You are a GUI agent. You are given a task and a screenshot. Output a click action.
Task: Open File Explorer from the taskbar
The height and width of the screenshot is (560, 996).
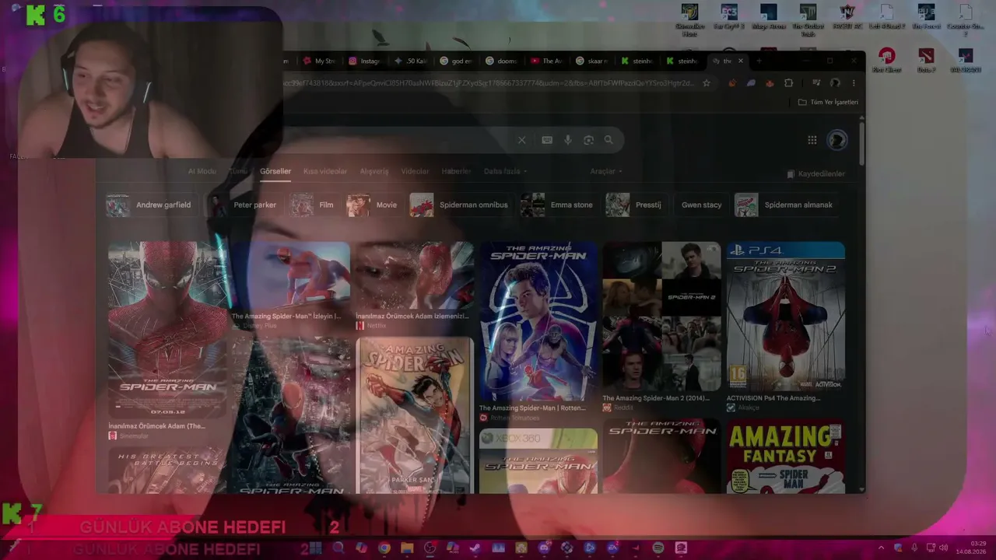[406, 548]
